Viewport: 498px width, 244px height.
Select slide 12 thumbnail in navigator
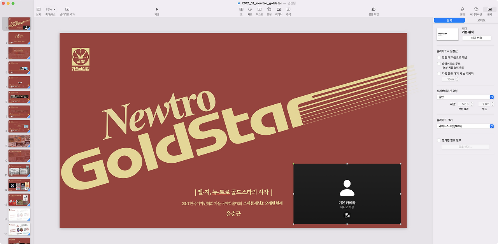(19, 185)
